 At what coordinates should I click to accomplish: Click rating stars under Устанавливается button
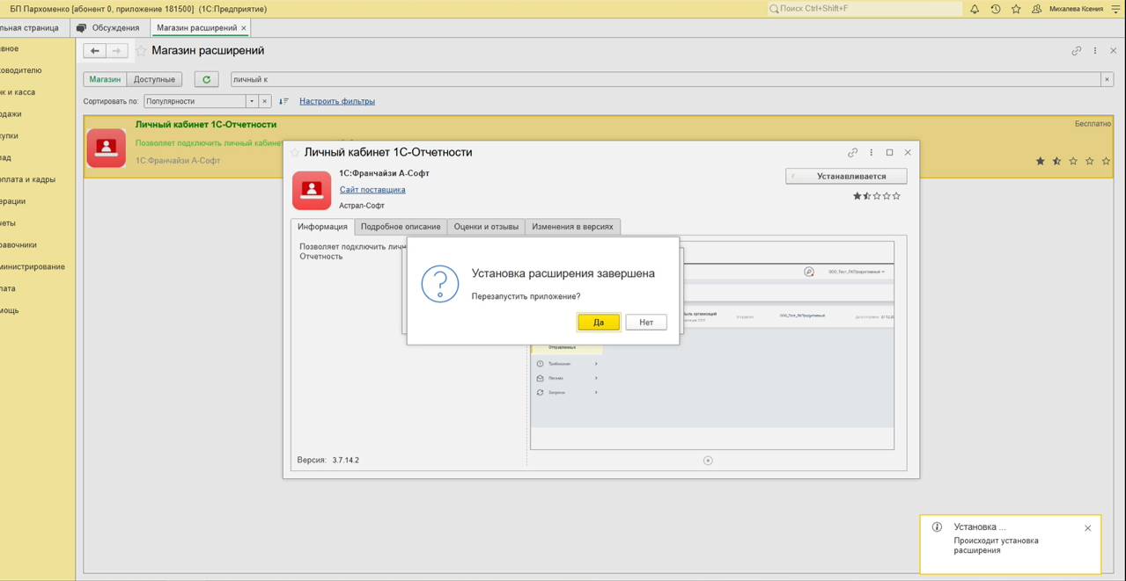[877, 196]
